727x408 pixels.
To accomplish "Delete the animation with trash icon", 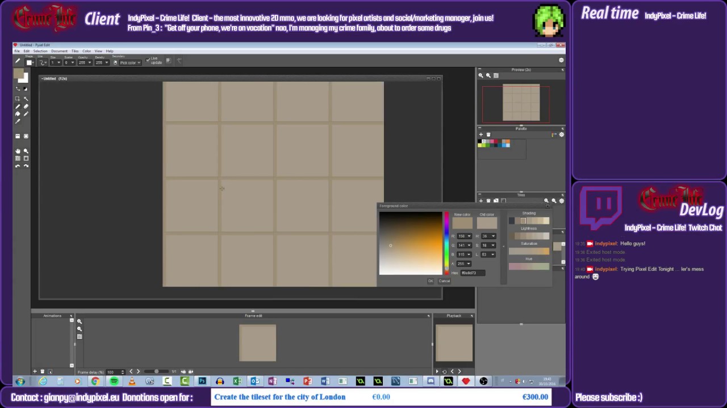I will point(43,371).
